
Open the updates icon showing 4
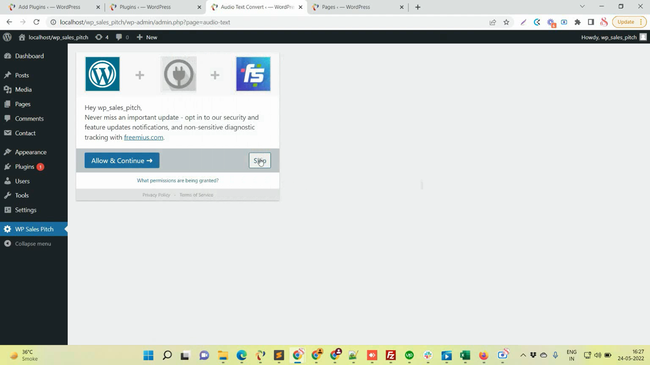[102, 37]
